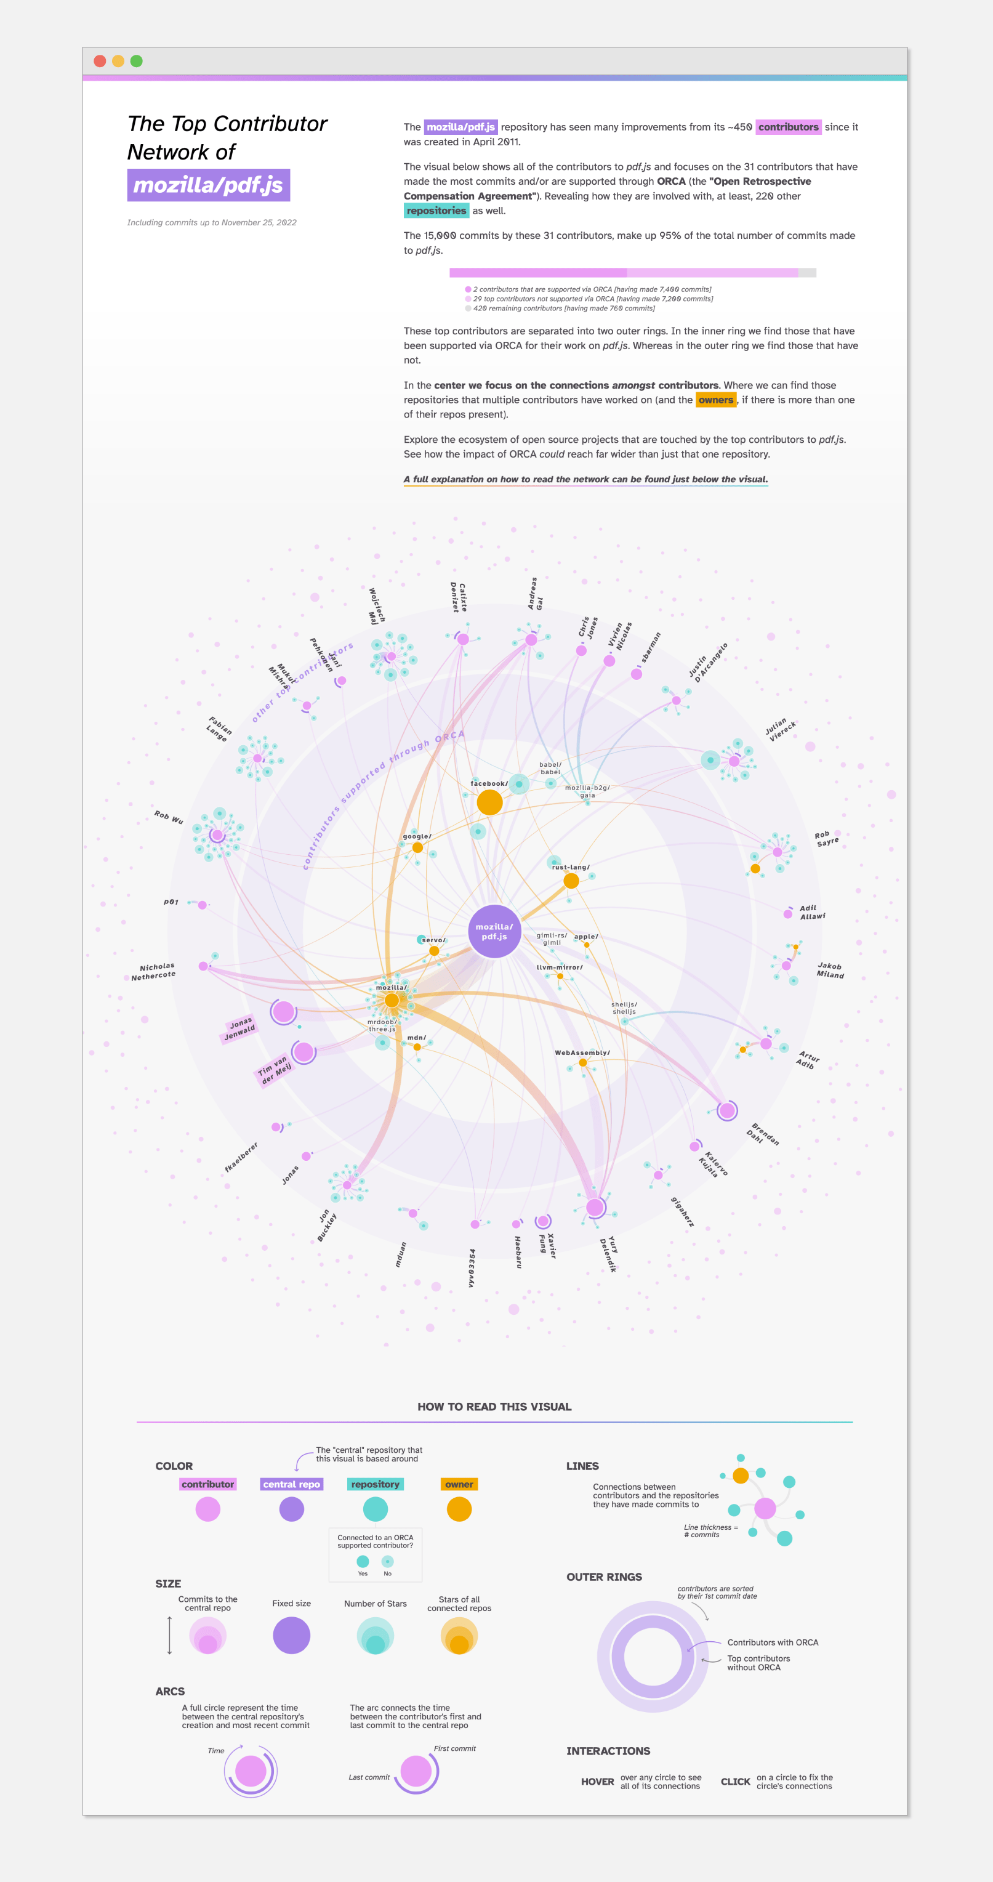Viewport: 993px width, 1882px height.
Task: Select the Jonas Jenwald contributor circle
Action: [x=283, y=1012]
